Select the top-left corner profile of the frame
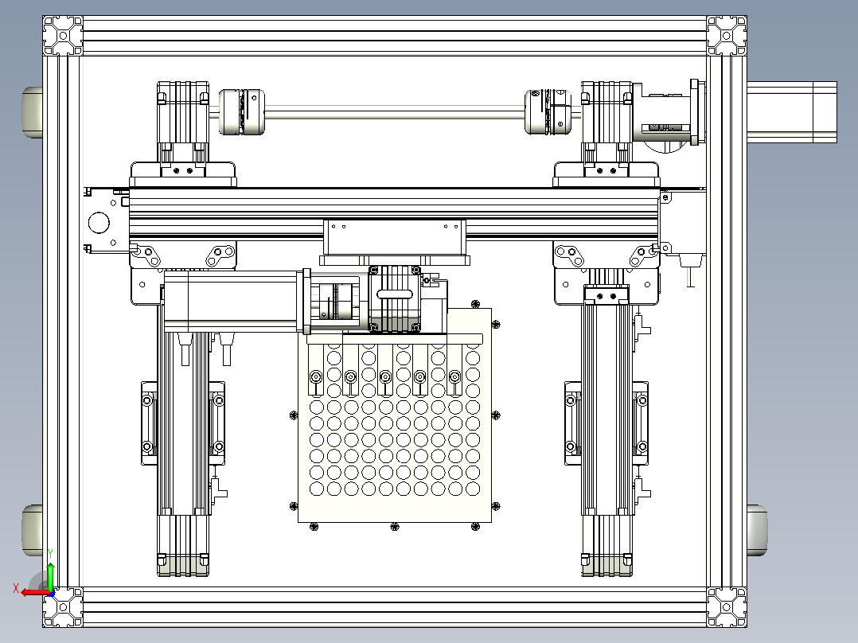Viewport: 858px width, 643px height. coord(63,36)
